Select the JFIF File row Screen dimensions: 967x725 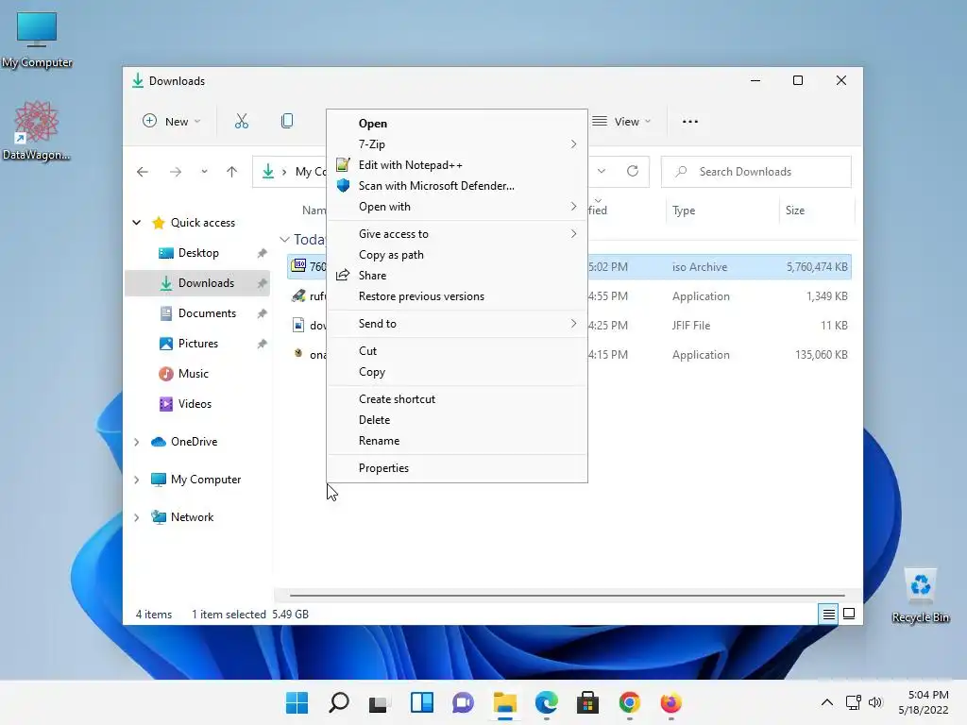(x=719, y=326)
